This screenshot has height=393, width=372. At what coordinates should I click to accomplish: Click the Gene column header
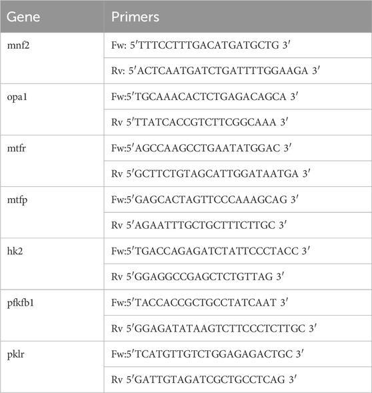(x=52, y=17)
